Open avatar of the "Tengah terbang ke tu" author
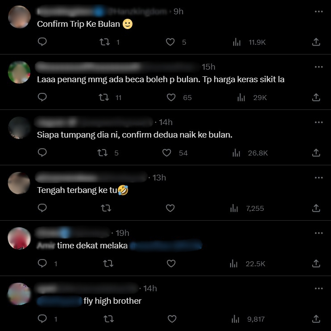Screen dimensions: 331x331 (x=19, y=183)
